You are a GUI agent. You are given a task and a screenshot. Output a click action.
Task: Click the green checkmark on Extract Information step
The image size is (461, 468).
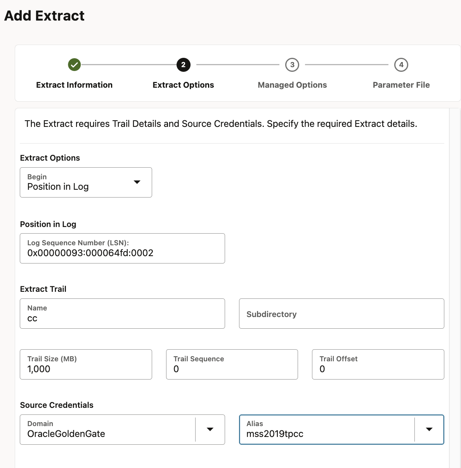tap(74, 65)
